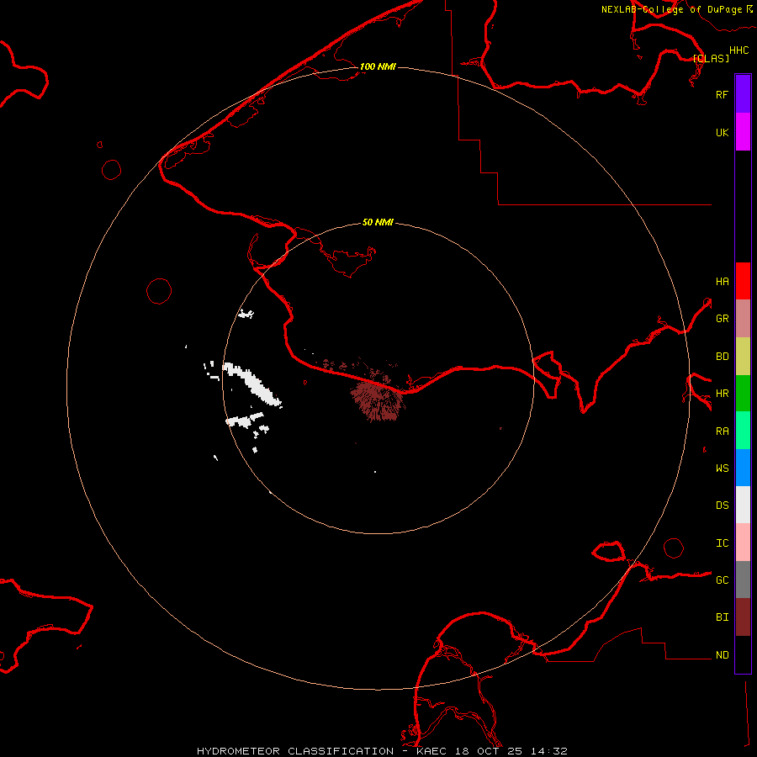Click the 'BI' legend label
Screen dimensions: 757x757
point(723,617)
